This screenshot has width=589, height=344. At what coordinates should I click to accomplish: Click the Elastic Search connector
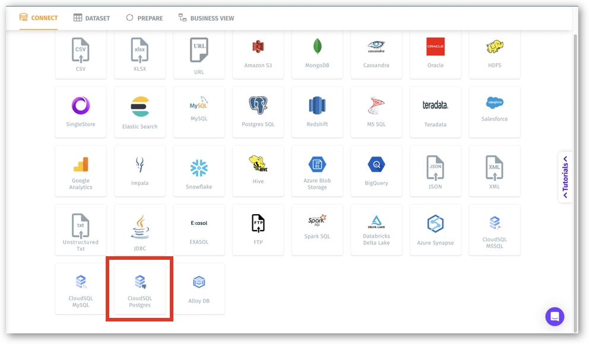pos(140,113)
